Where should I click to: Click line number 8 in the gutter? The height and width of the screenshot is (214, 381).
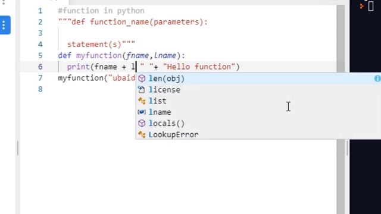(40, 89)
